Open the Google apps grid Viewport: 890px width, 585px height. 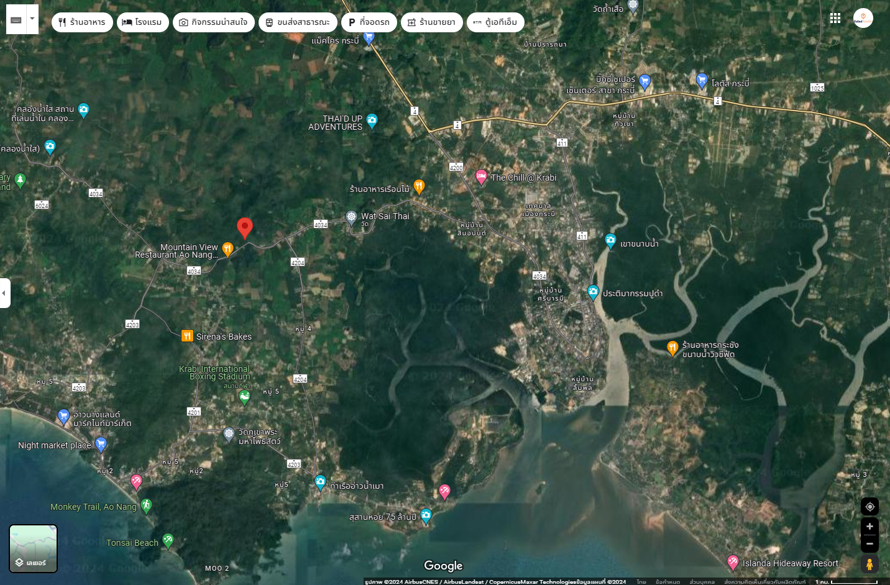pos(835,19)
